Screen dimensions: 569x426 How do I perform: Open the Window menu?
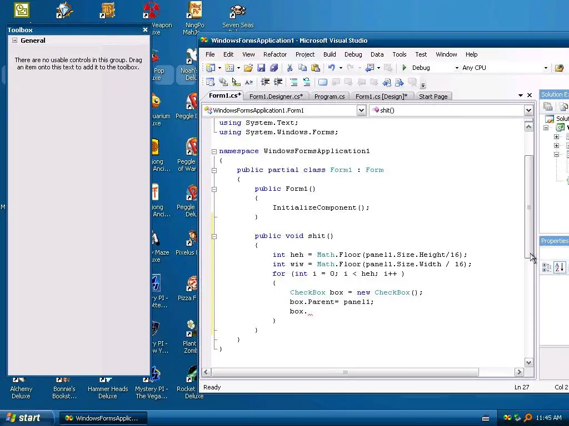(446, 54)
